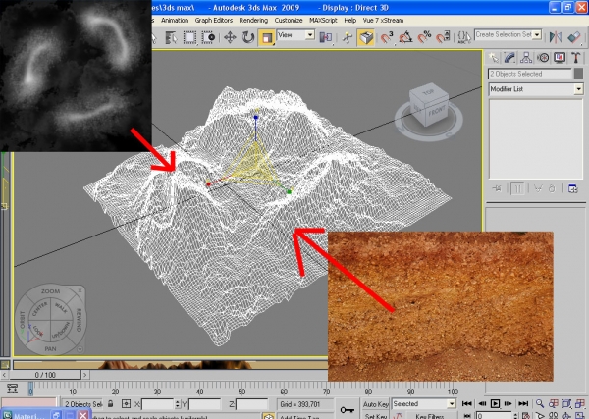The image size is (589, 419).
Task: Click the Select and Manipulate icon
Action: pyautogui.click(x=348, y=37)
